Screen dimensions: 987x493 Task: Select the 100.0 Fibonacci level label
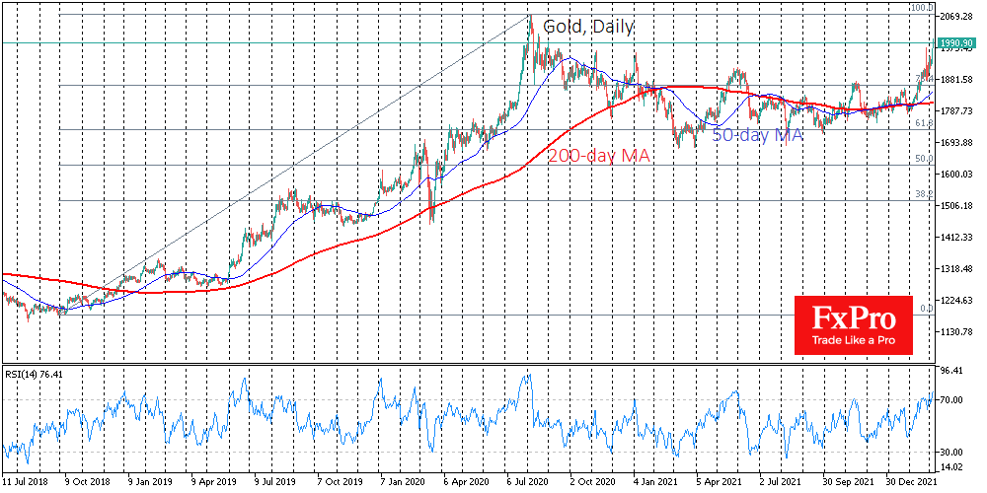[921, 9]
